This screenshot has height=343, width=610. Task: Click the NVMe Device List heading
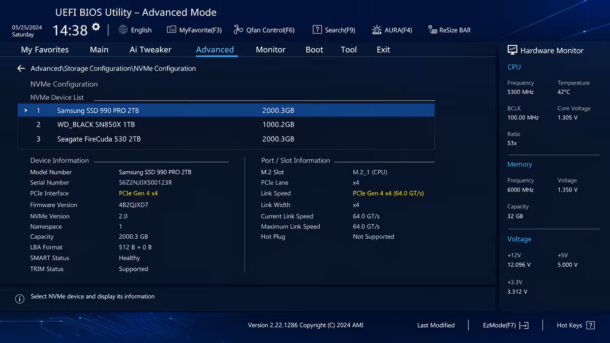57,97
